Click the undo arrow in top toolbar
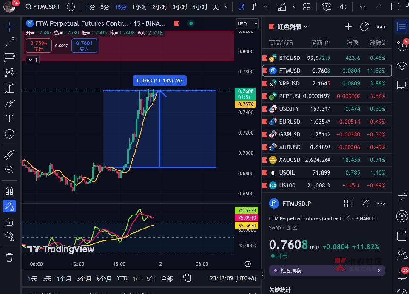This screenshot has width=409, height=294. tap(362, 7)
